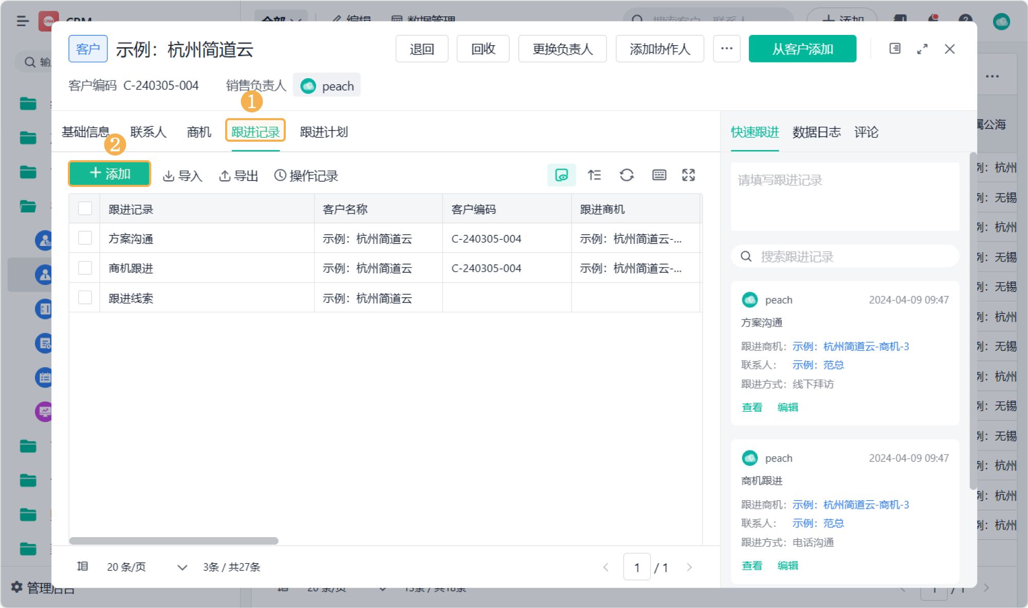Screen dimensions: 1028x608
Task: Expand the dialog with diagonal arrows icon
Action: (x=922, y=49)
